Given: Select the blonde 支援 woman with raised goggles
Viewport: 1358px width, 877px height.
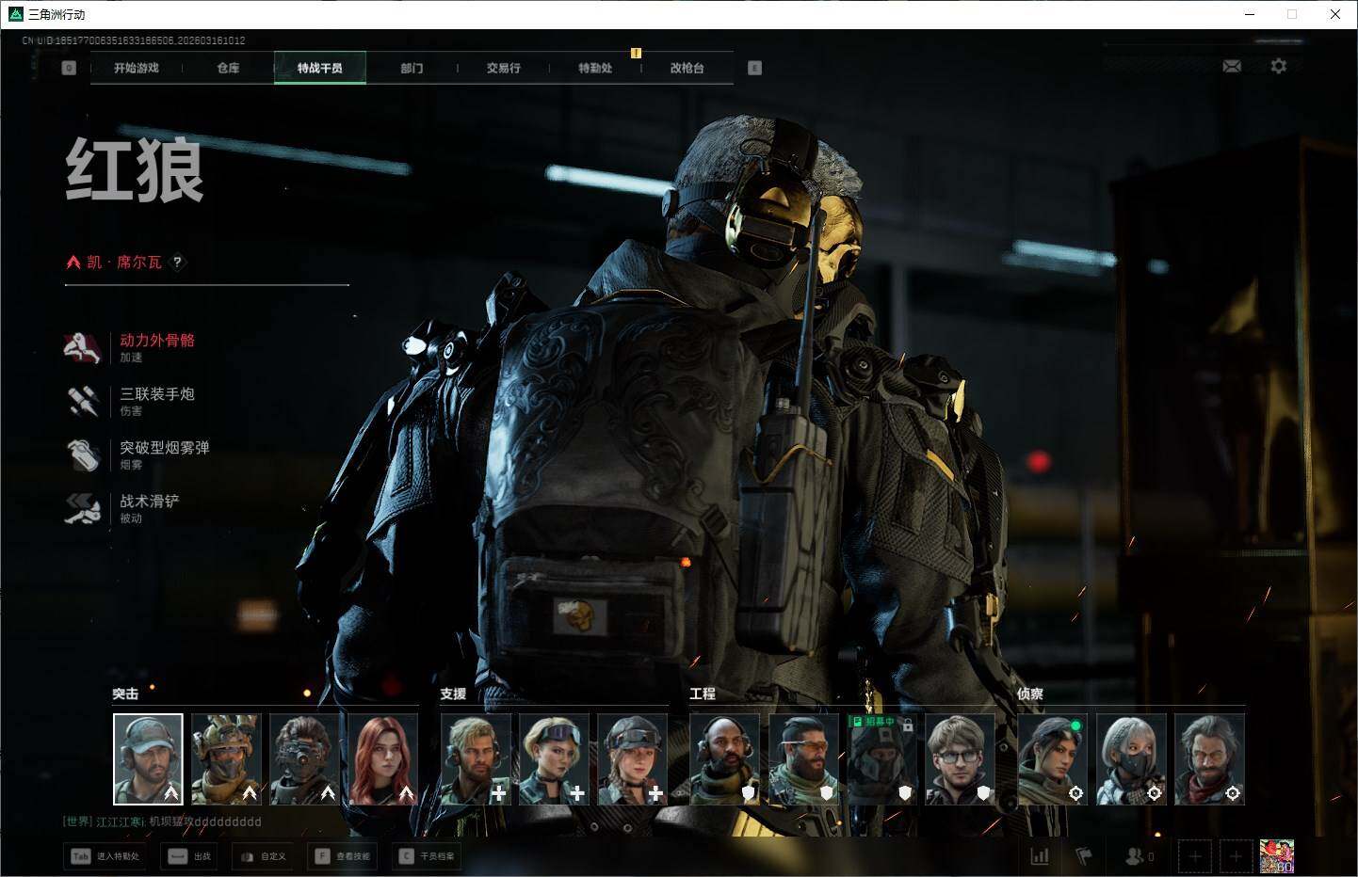Looking at the screenshot, I should click(554, 759).
